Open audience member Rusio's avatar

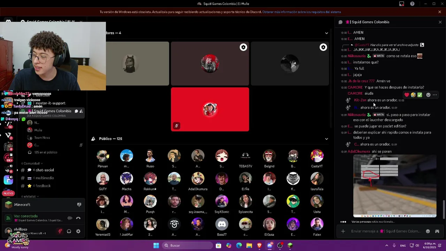(x=150, y=156)
